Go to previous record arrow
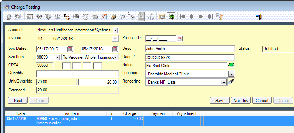 pyautogui.click(x=191, y=17)
